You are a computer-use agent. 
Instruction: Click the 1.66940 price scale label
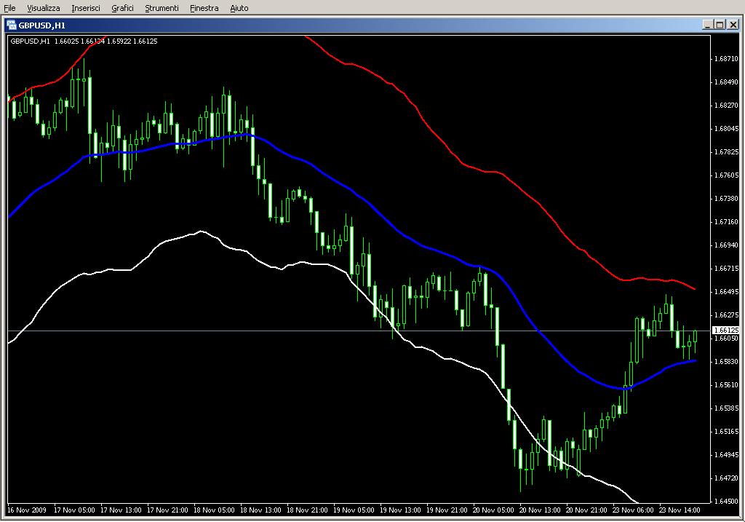tap(727, 245)
